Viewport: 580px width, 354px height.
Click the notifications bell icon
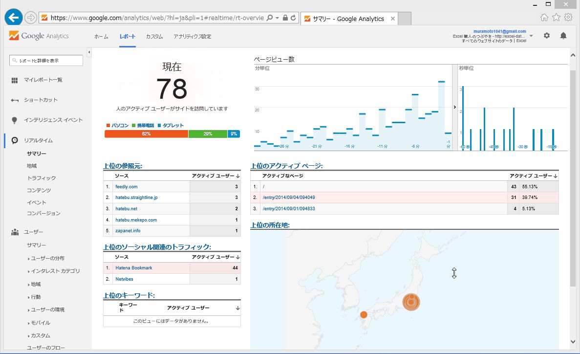563,36
